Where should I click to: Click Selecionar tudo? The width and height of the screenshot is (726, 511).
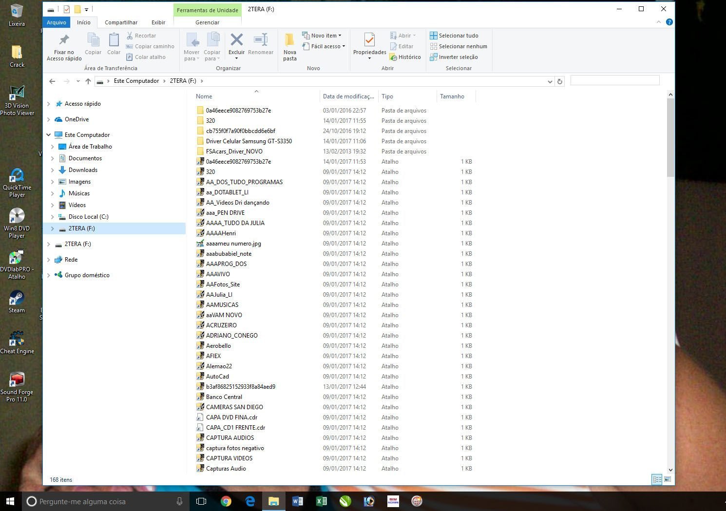(454, 36)
